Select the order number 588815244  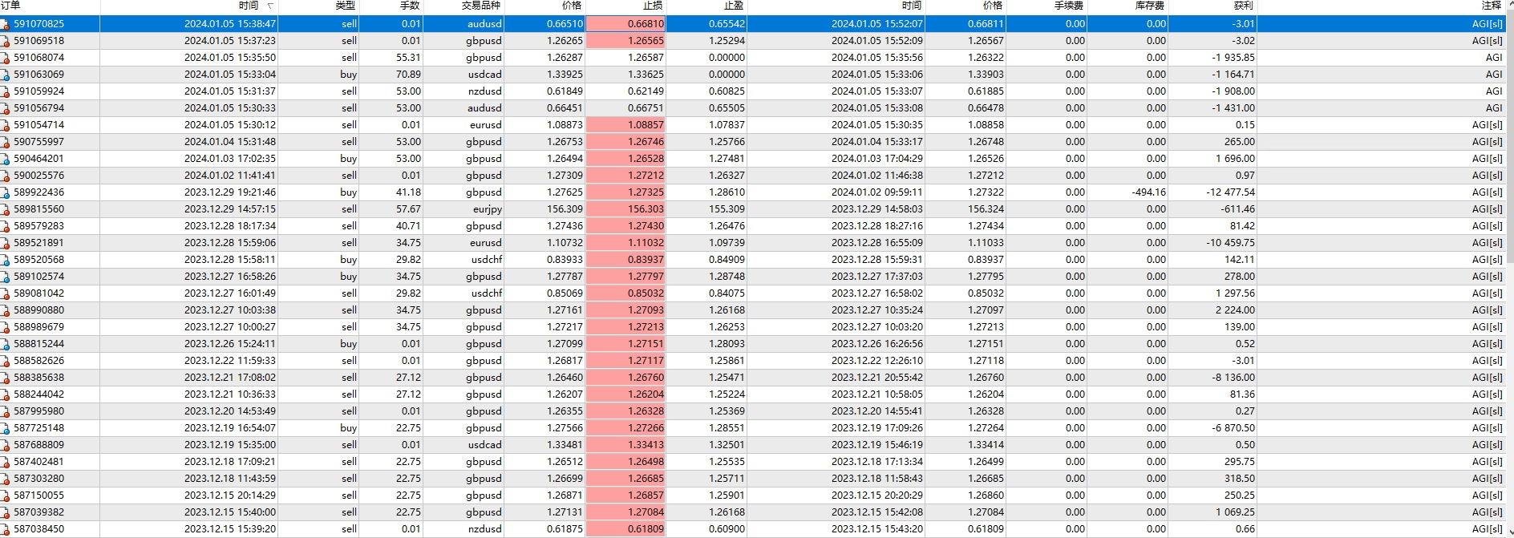[x=38, y=344]
